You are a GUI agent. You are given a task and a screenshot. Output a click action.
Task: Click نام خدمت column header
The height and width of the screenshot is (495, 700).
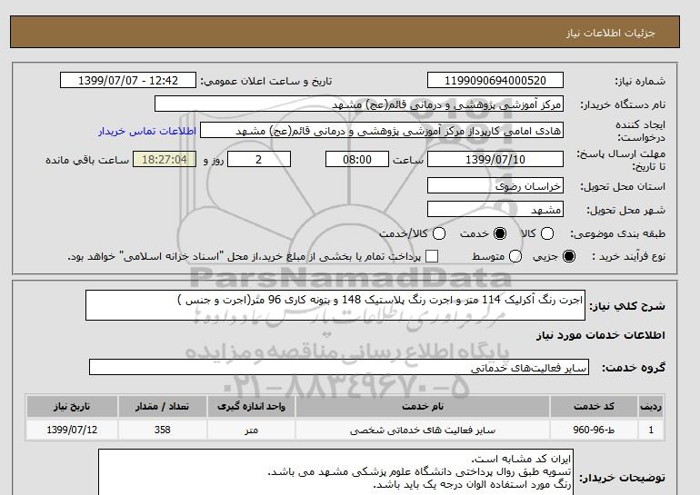[423, 406]
